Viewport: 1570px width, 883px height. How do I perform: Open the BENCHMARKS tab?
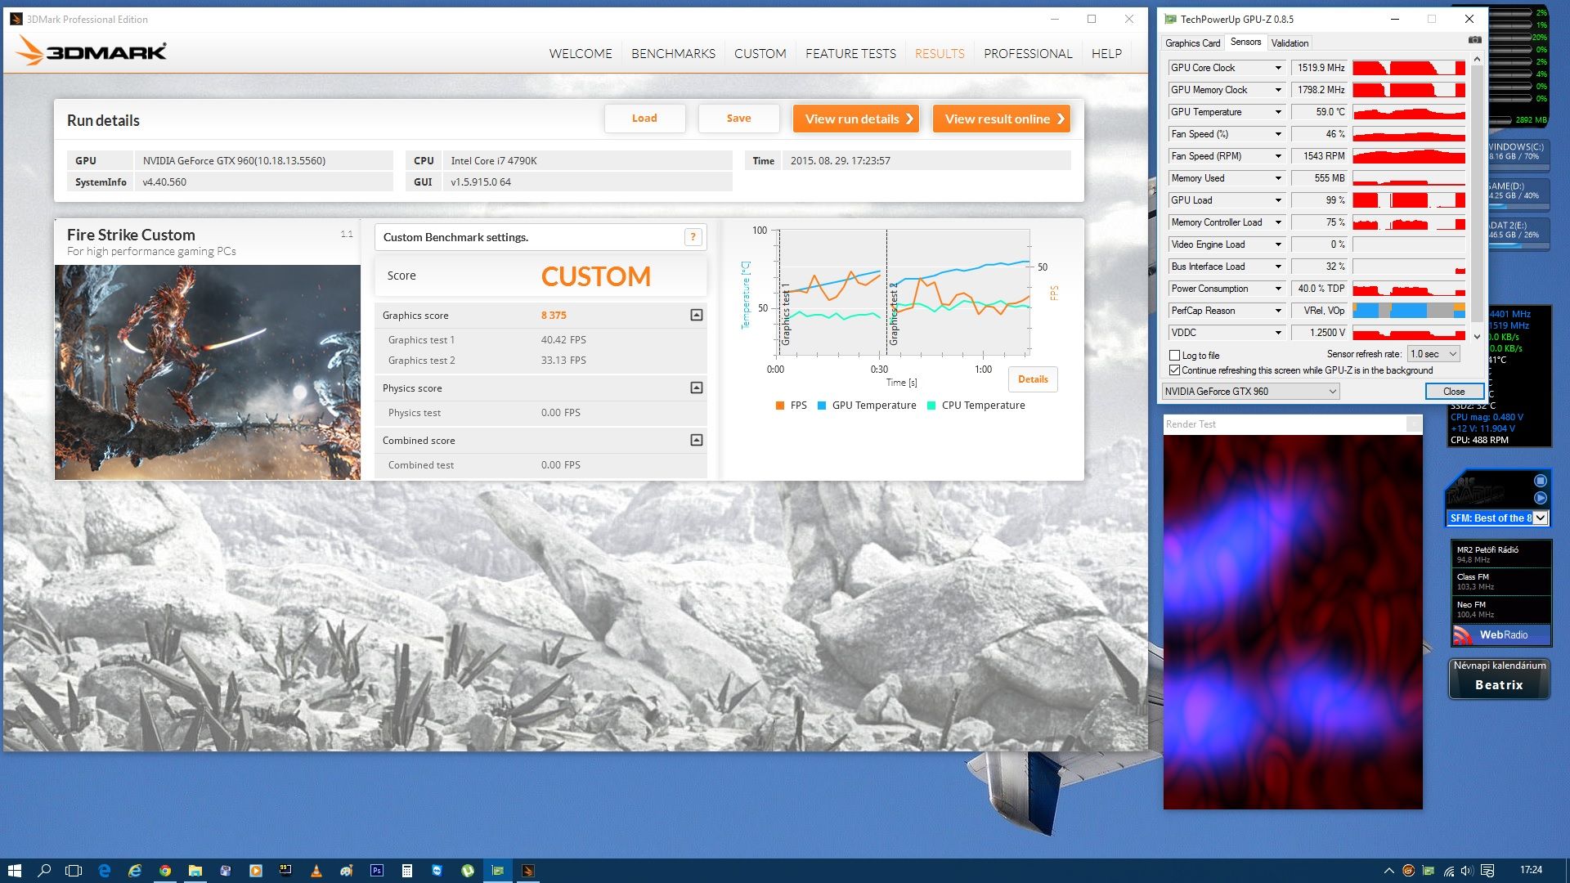673,54
